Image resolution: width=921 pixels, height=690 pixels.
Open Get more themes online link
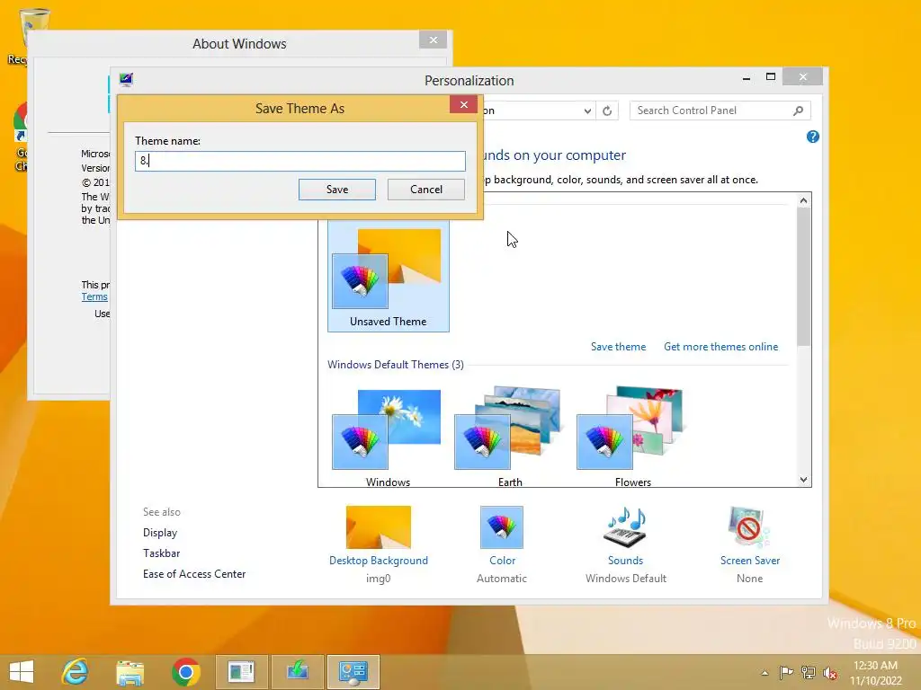pyautogui.click(x=720, y=347)
